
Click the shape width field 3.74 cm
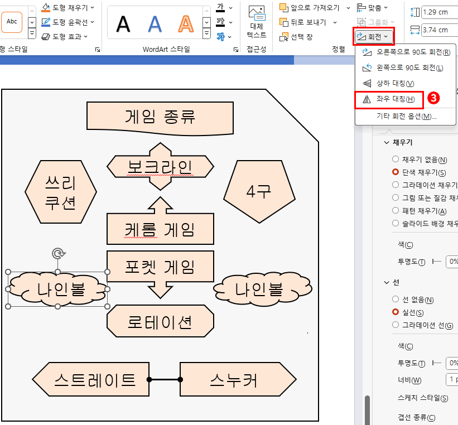click(440, 30)
